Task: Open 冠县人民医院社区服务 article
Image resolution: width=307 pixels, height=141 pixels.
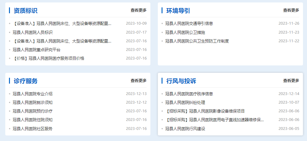Action: point(33,129)
